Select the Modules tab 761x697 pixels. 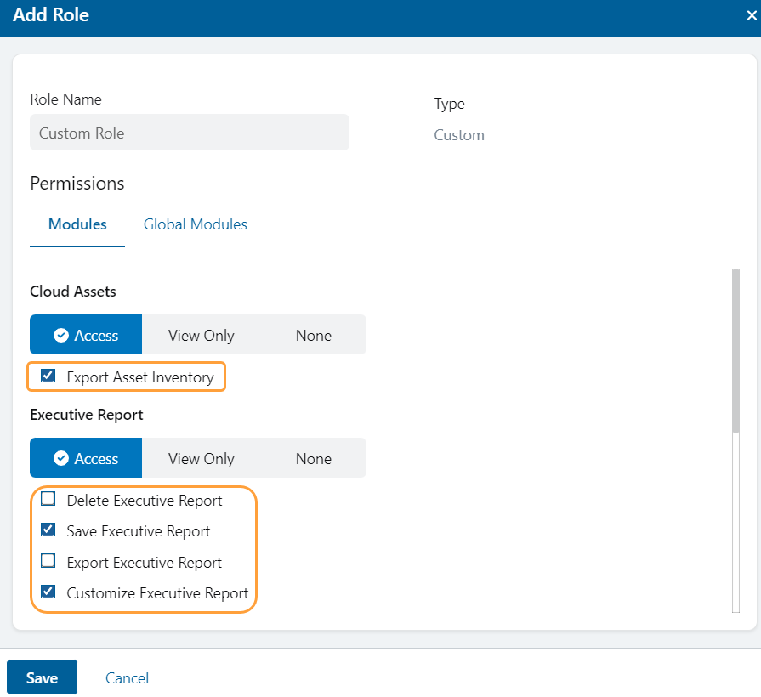coord(77,224)
